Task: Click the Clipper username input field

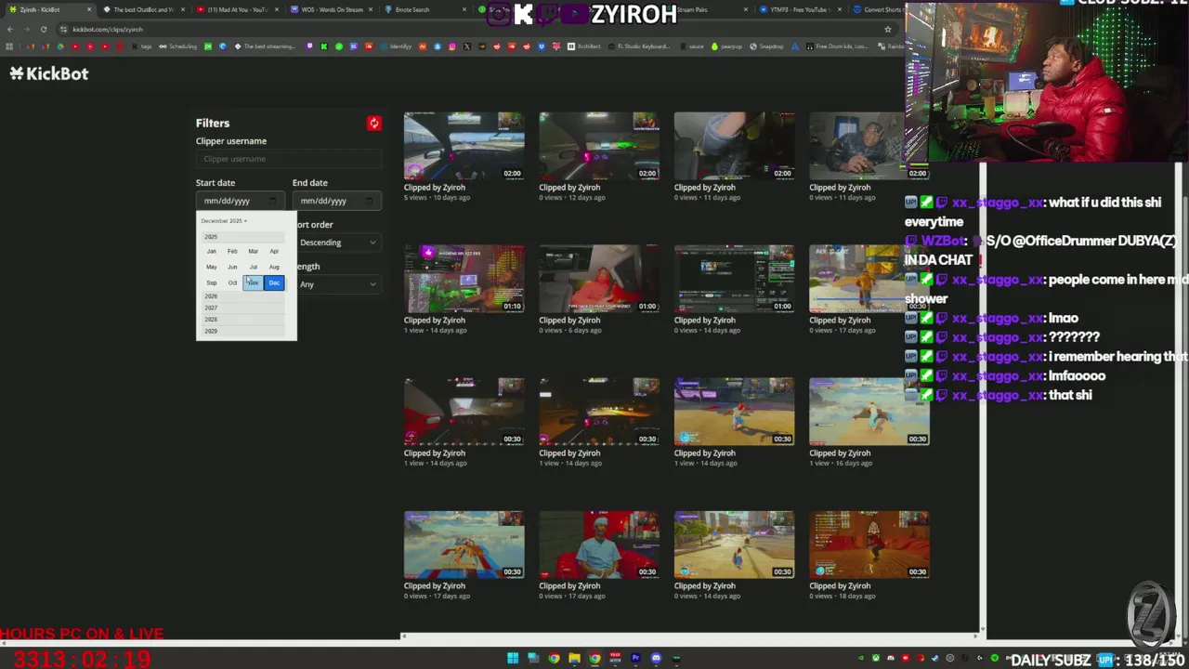Action: click(x=288, y=159)
